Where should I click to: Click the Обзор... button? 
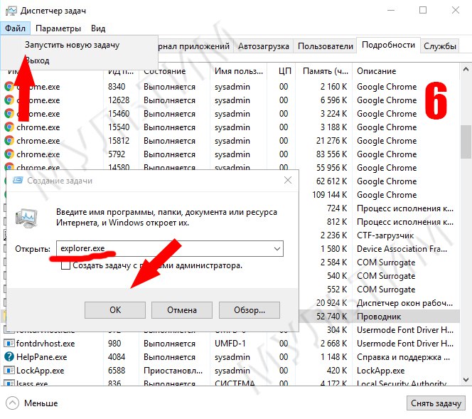click(x=250, y=310)
